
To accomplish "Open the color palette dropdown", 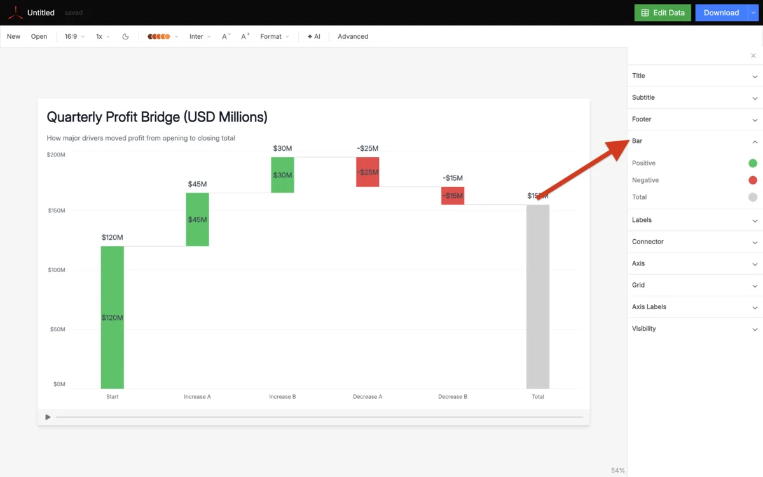I will click(x=163, y=36).
